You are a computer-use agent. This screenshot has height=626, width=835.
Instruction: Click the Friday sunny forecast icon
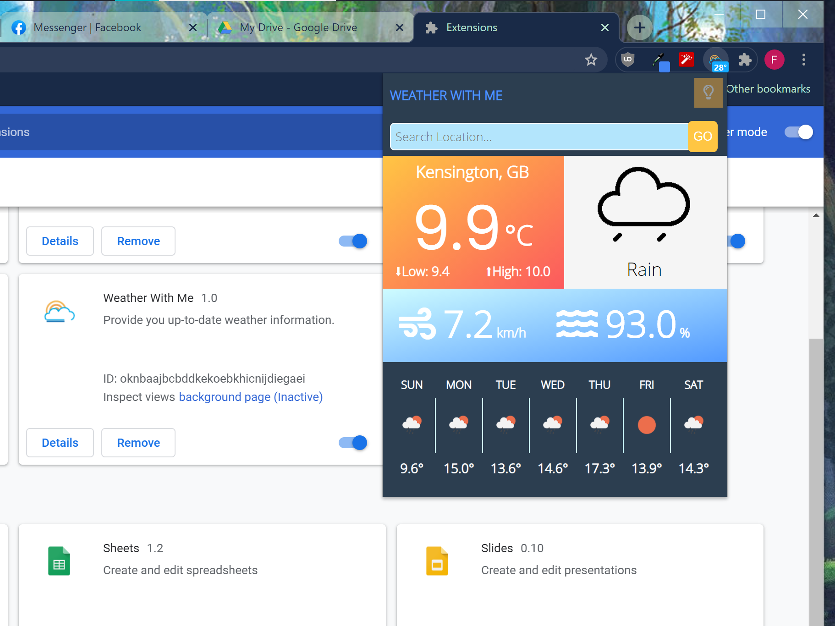click(x=647, y=425)
